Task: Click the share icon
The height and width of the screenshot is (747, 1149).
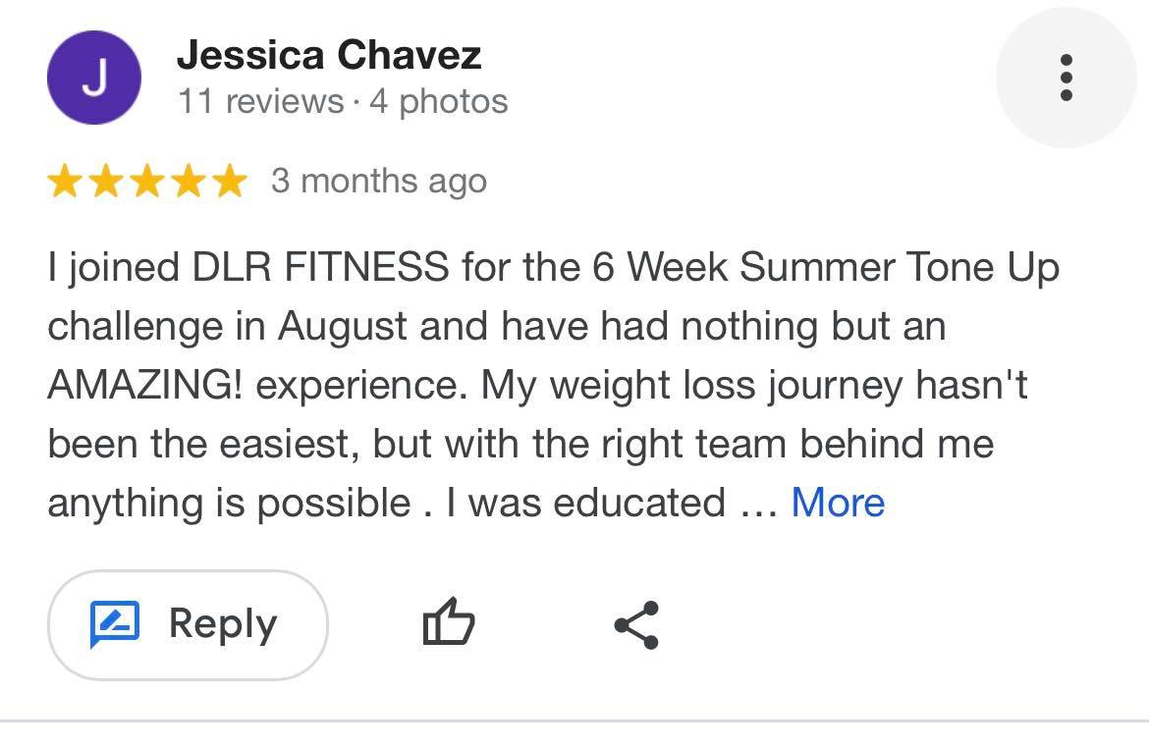Action: click(x=636, y=624)
